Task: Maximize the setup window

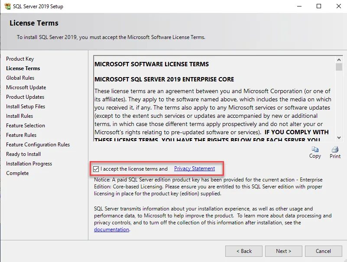Action: (319, 6)
